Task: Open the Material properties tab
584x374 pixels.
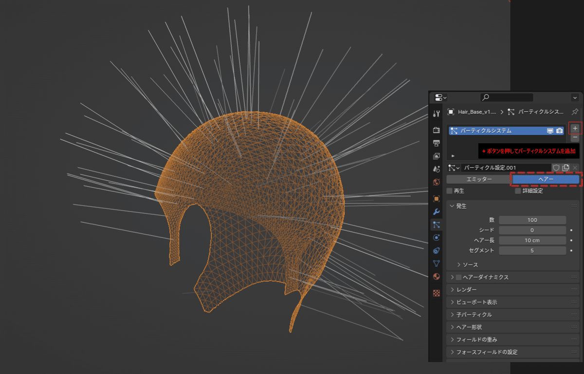Action: tap(436, 277)
